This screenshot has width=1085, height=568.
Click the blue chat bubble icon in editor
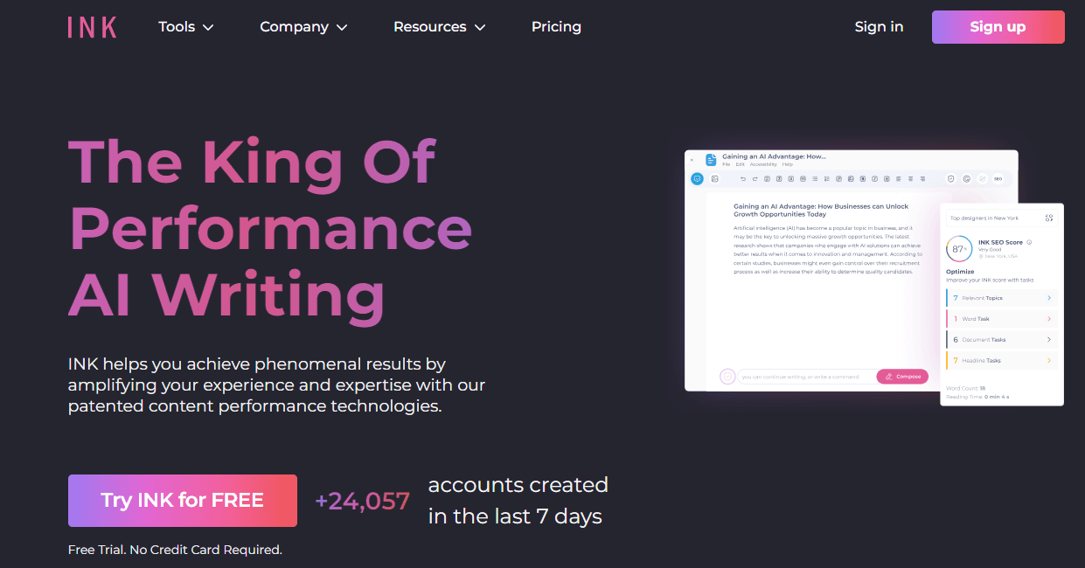[x=697, y=178]
